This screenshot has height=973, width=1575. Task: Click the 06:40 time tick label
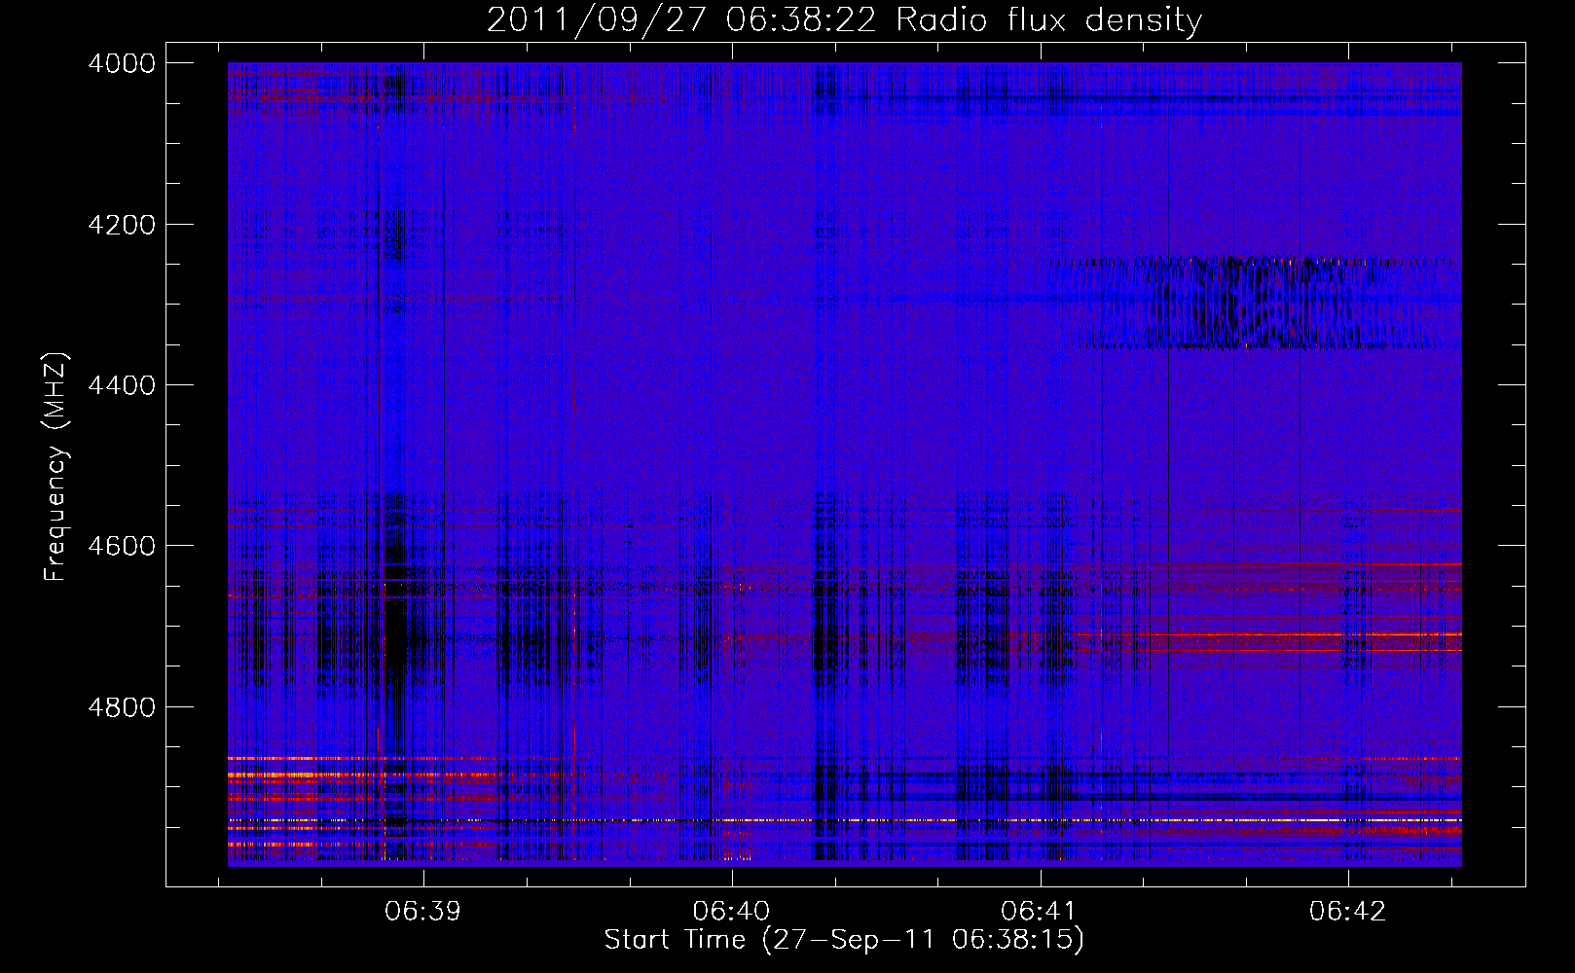click(x=731, y=912)
